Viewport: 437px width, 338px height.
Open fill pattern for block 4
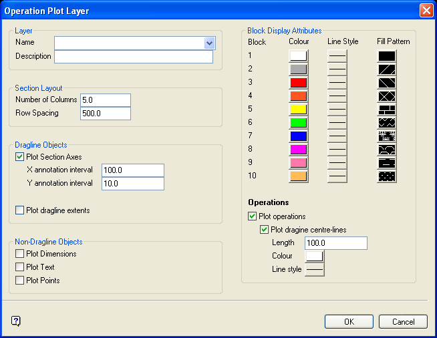click(387, 96)
